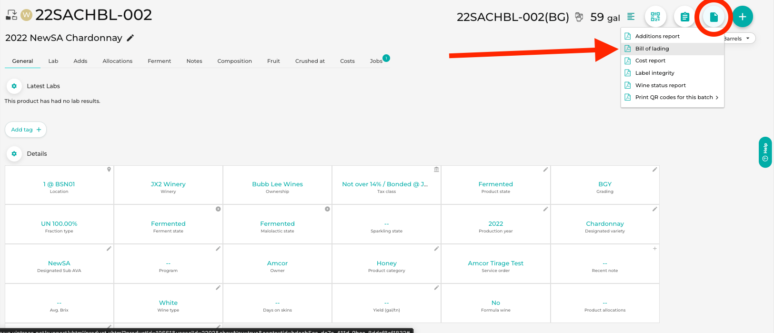This screenshot has width=774, height=333.
Task: Select Bill of lading in the menu
Action: 672,49
